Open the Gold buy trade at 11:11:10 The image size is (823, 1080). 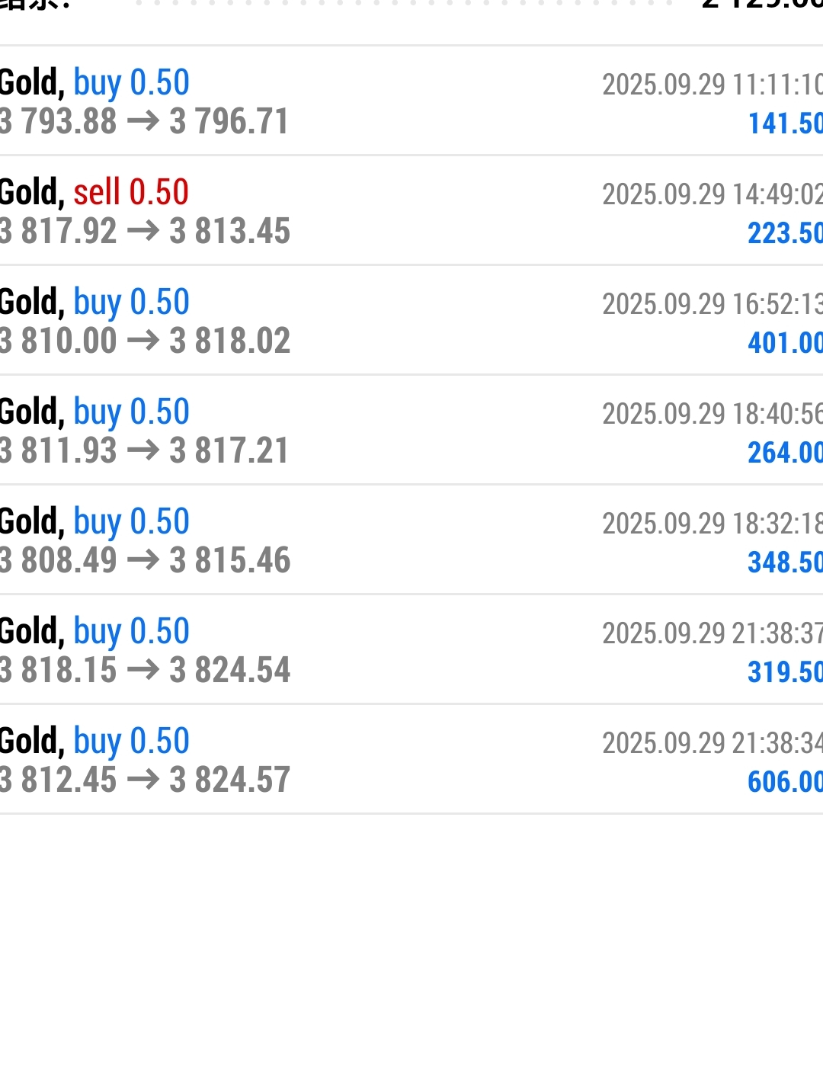click(x=411, y=101)
